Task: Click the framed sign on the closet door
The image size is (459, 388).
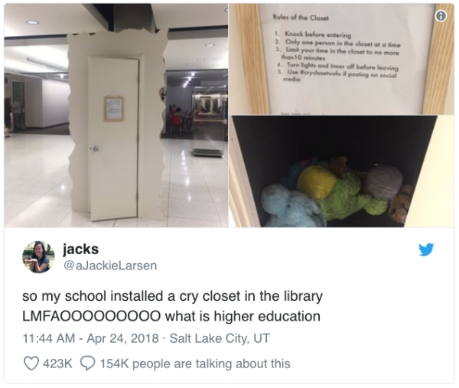Action: pyautogui.click(x=114, y=108)
